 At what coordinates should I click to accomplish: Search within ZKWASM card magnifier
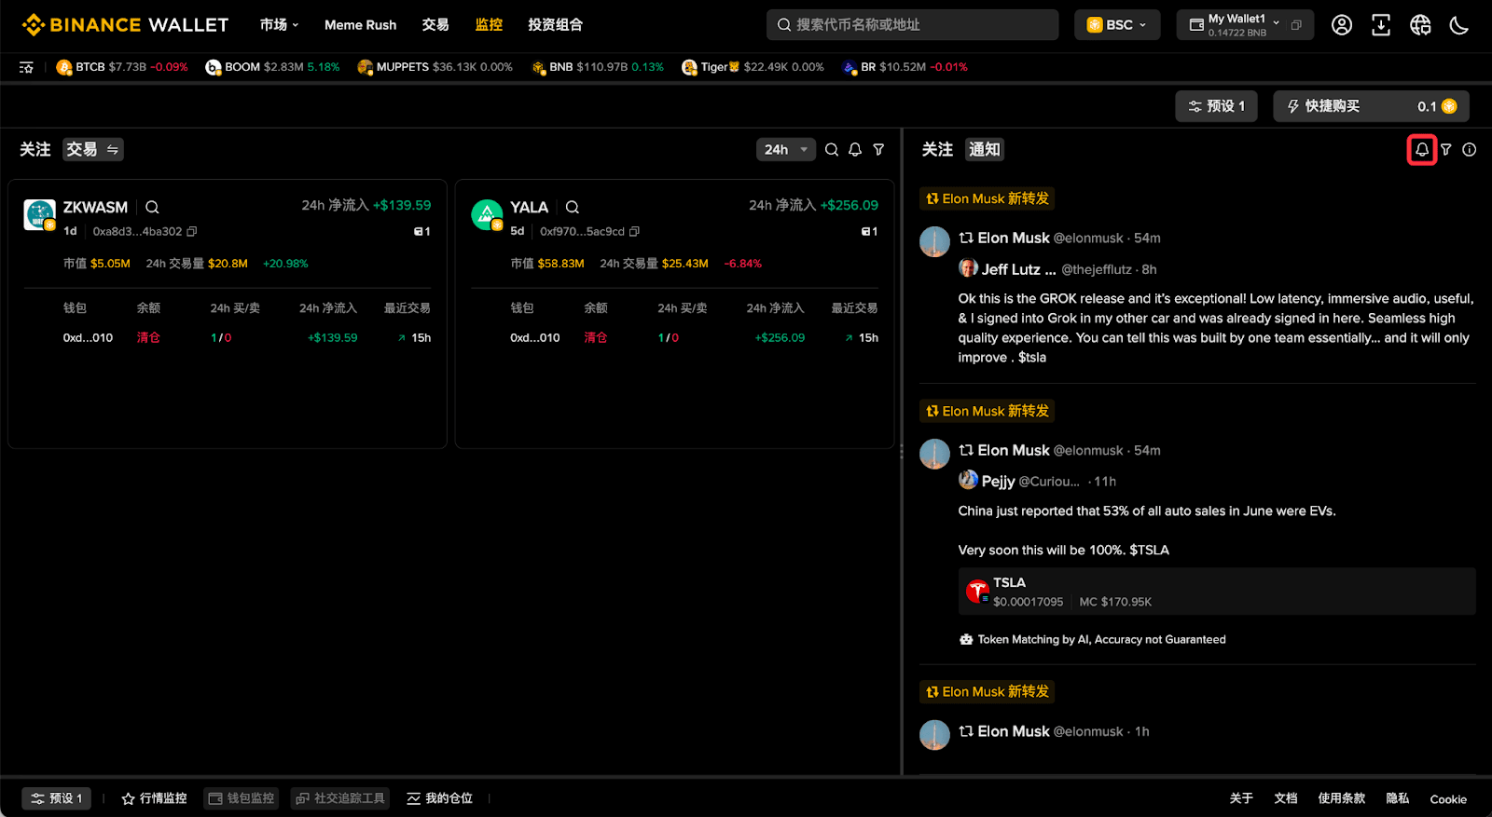(x=152, y=207)
